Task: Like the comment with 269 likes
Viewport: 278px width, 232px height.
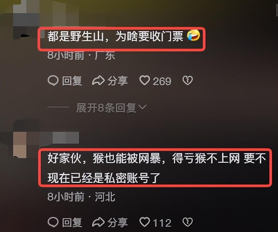Action: (x=145, y=80)
